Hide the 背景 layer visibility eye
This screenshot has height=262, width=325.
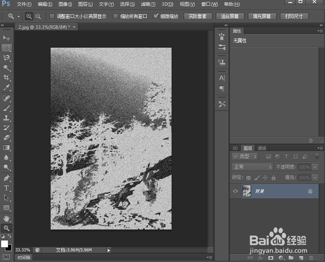(235, 191)
